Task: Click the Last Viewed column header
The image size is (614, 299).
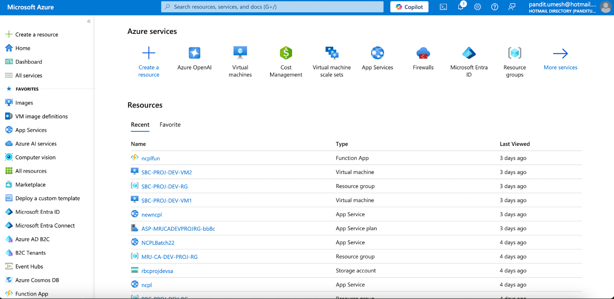Action: 515,144
